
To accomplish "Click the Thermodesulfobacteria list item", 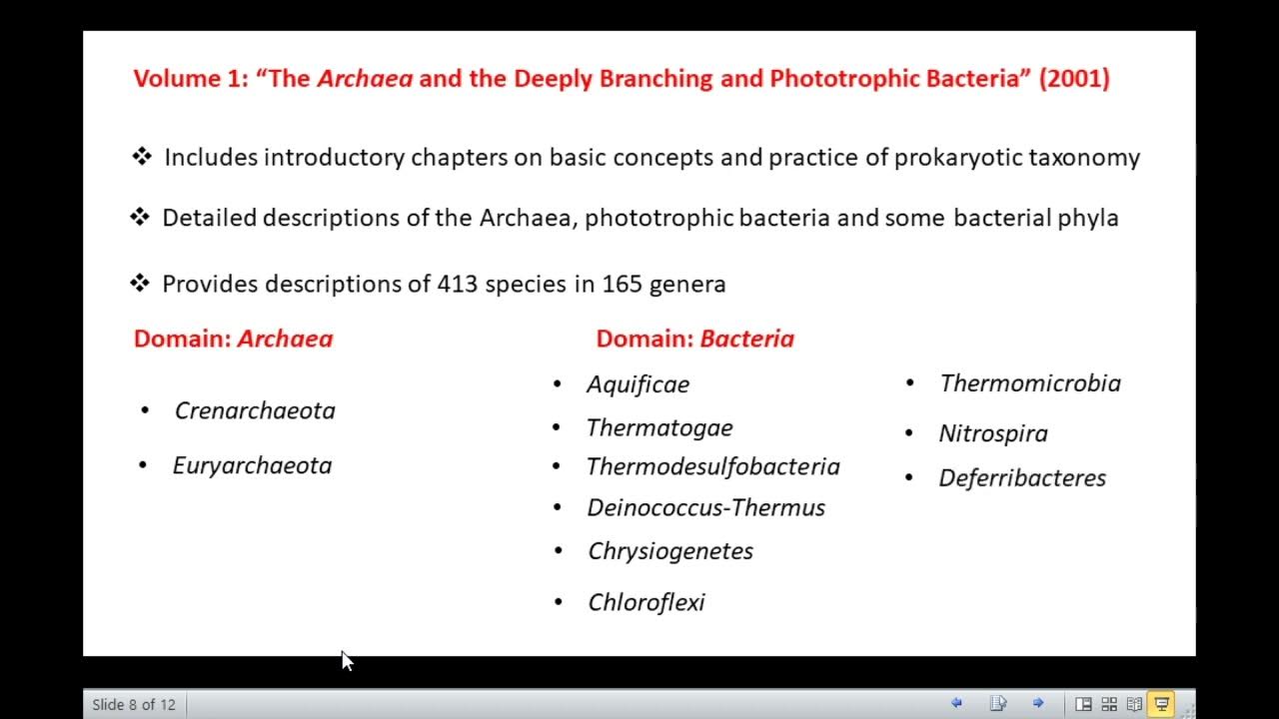I will click(x=712, y=466).
